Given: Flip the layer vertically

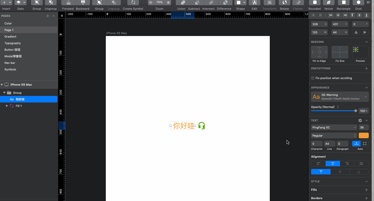Looking at the screenshot, I should [x=365, y=32].
